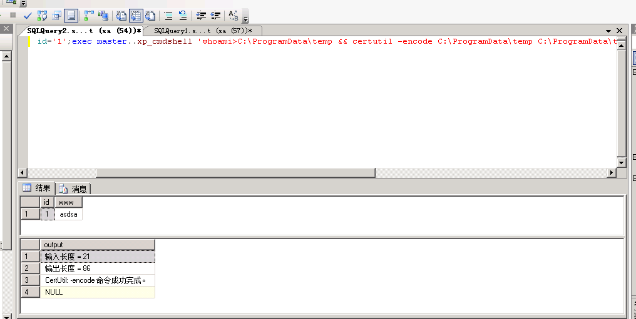
Task: Switch to the SQLQuery2 (sa (54)) tab
Action: (x=84, y=31)
